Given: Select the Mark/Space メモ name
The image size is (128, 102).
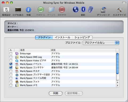Looking at the screenshot, I should point(29,85).
